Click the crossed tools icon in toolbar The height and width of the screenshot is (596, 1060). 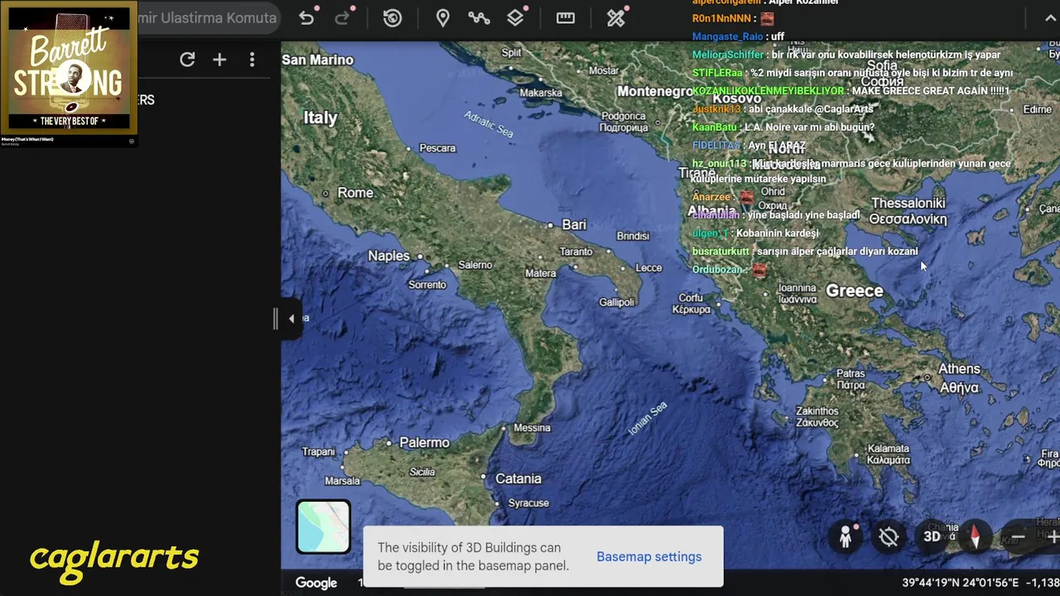pyautogui.click(x=615, y=18)
